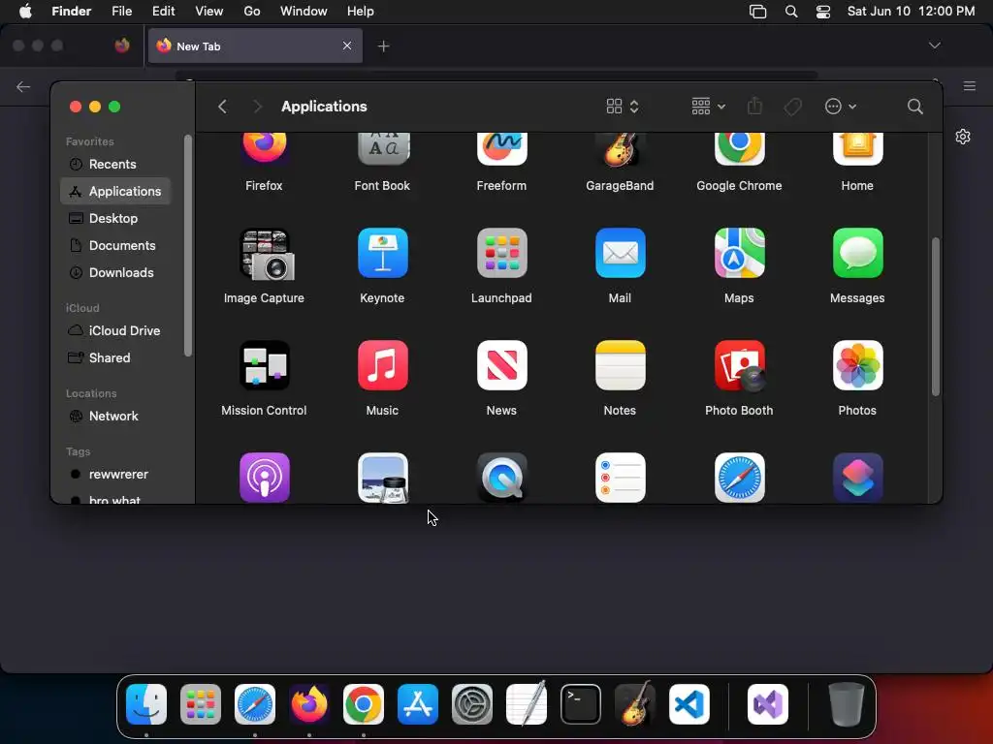
Task: Close the New Tab in Firefox
Action: (347, 46)
